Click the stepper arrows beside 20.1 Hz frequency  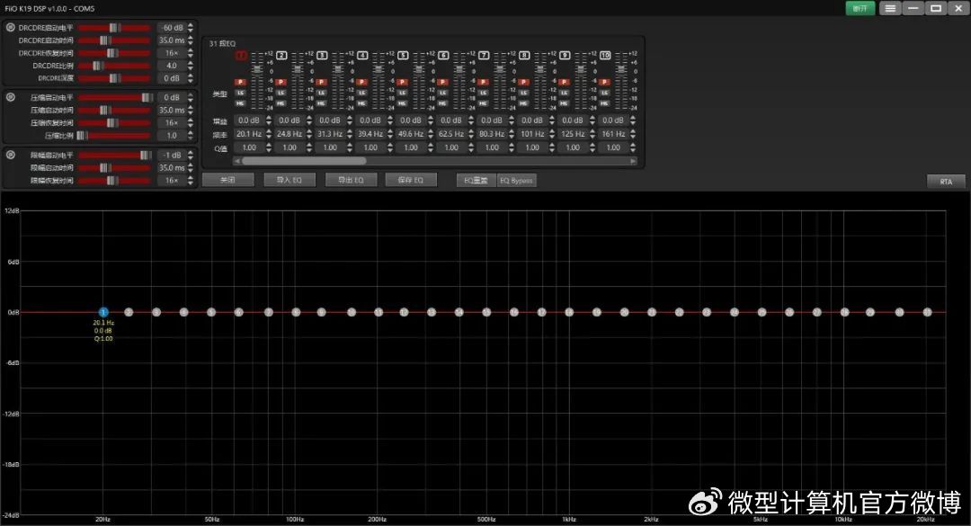coord(267,134)
